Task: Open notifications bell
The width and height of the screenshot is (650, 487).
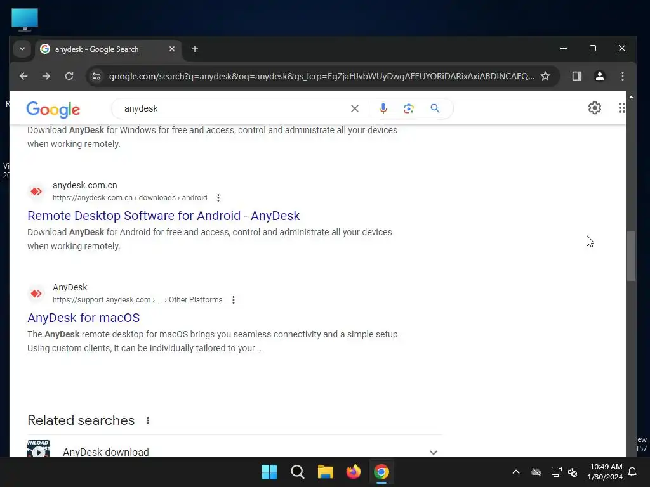Action: click(632, 472)
